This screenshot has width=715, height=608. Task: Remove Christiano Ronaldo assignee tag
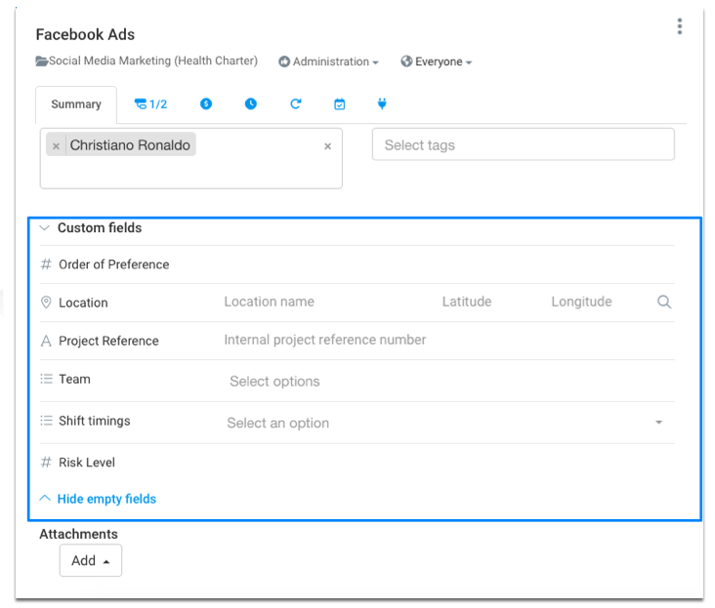(56, 145)
